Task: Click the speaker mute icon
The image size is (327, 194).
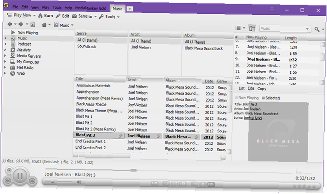Action: [78, 182]
